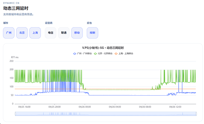Image resolution: width=204 pixels, height=124 pixels.
Task: Click the 04/26 04:00 axis label
Action: [x=115, y=107]
